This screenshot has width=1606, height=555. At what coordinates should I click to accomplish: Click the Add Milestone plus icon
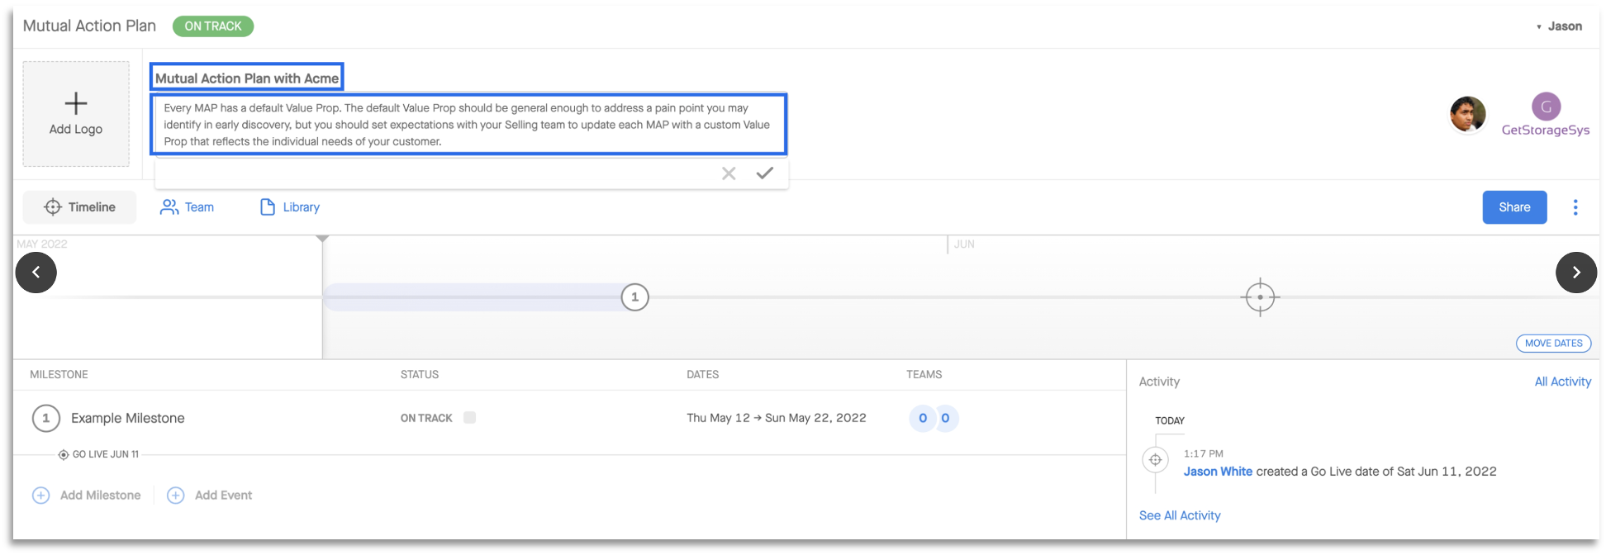click(x=40, y=496)
